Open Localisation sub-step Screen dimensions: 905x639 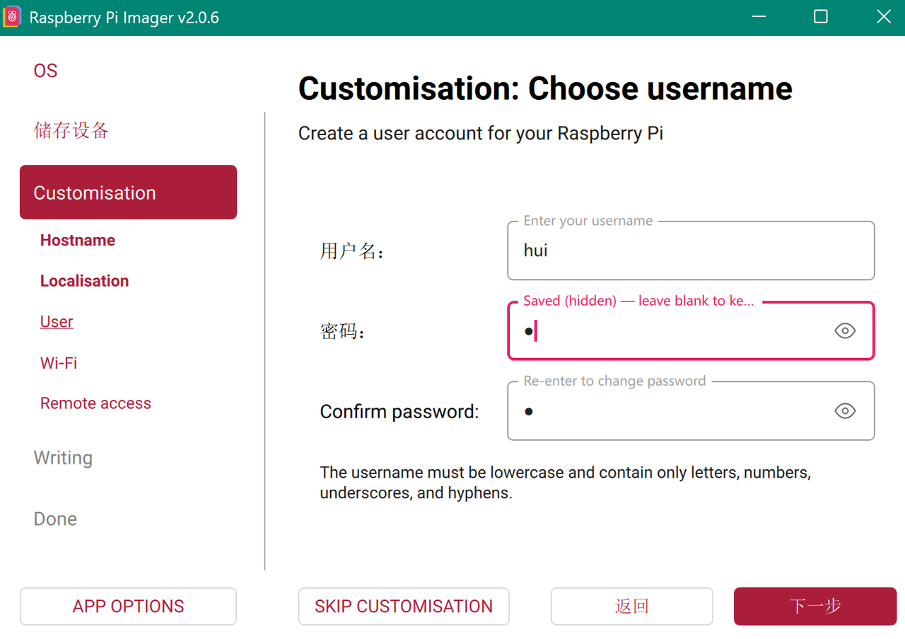84,281
